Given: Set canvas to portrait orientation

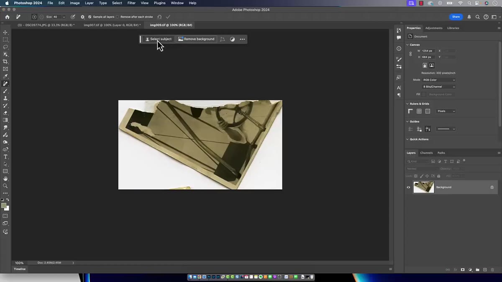Looking at the screenshot, I should click(x=425, y=65).
